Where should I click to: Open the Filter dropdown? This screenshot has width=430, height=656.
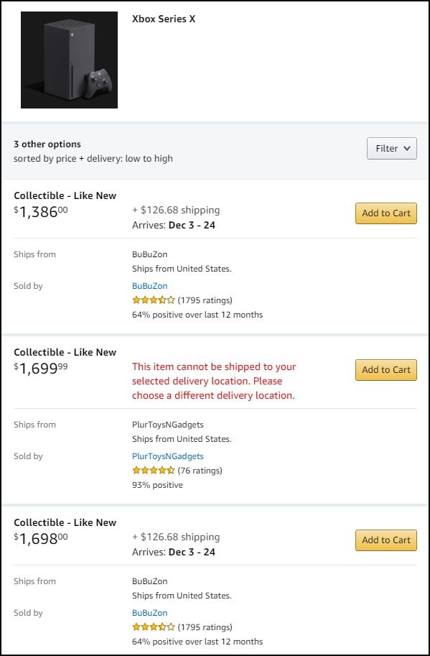point(391,148)
